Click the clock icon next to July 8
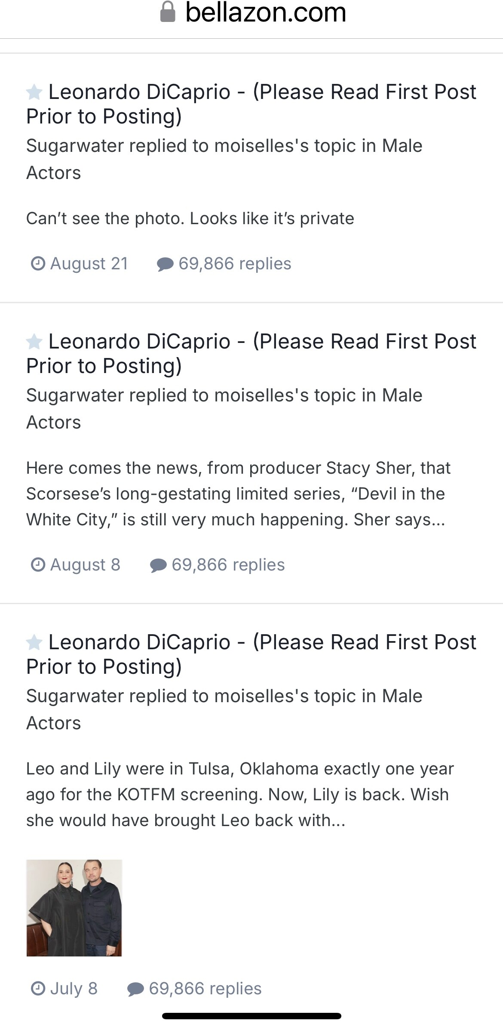Screen dimensions: 503x1021 coord(38,988)
